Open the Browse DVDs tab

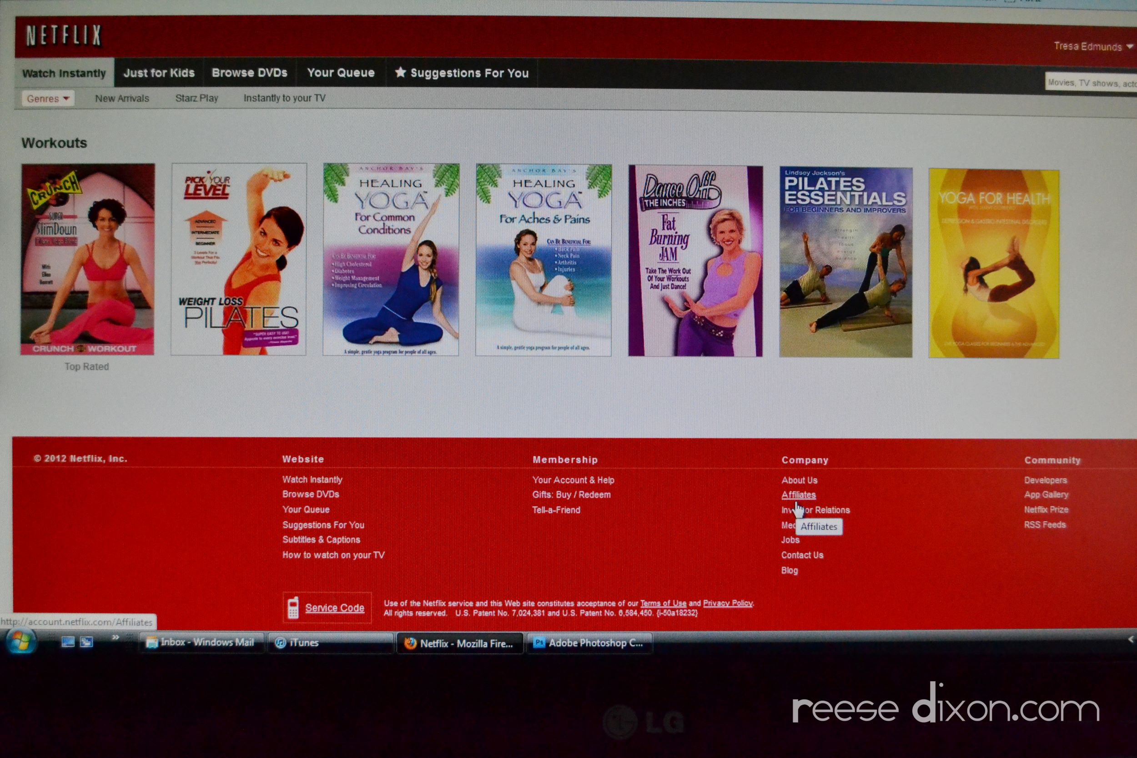249,73
